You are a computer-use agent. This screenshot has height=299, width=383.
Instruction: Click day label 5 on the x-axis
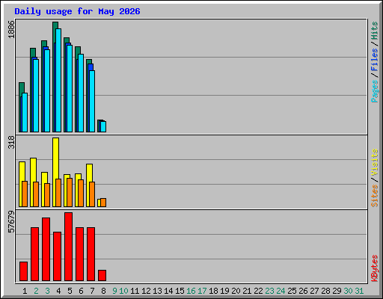(x=70, y=291)
